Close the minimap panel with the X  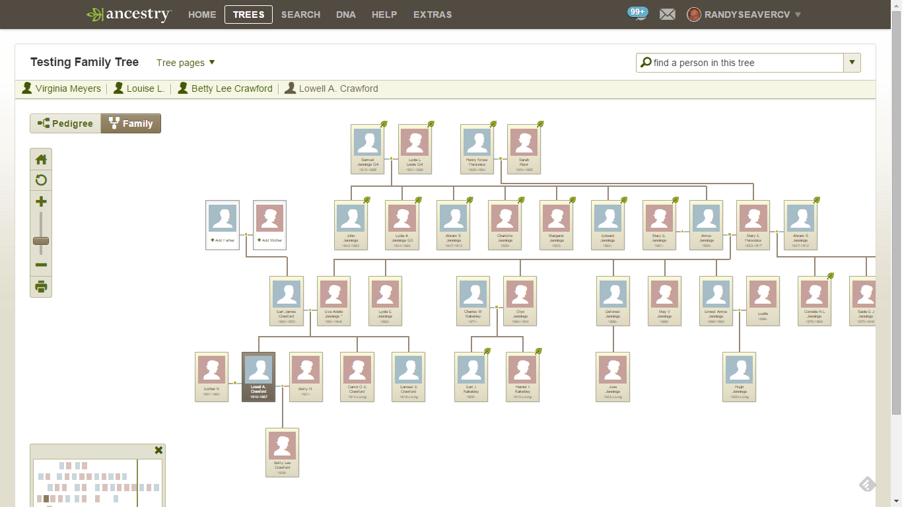(158, 450)
